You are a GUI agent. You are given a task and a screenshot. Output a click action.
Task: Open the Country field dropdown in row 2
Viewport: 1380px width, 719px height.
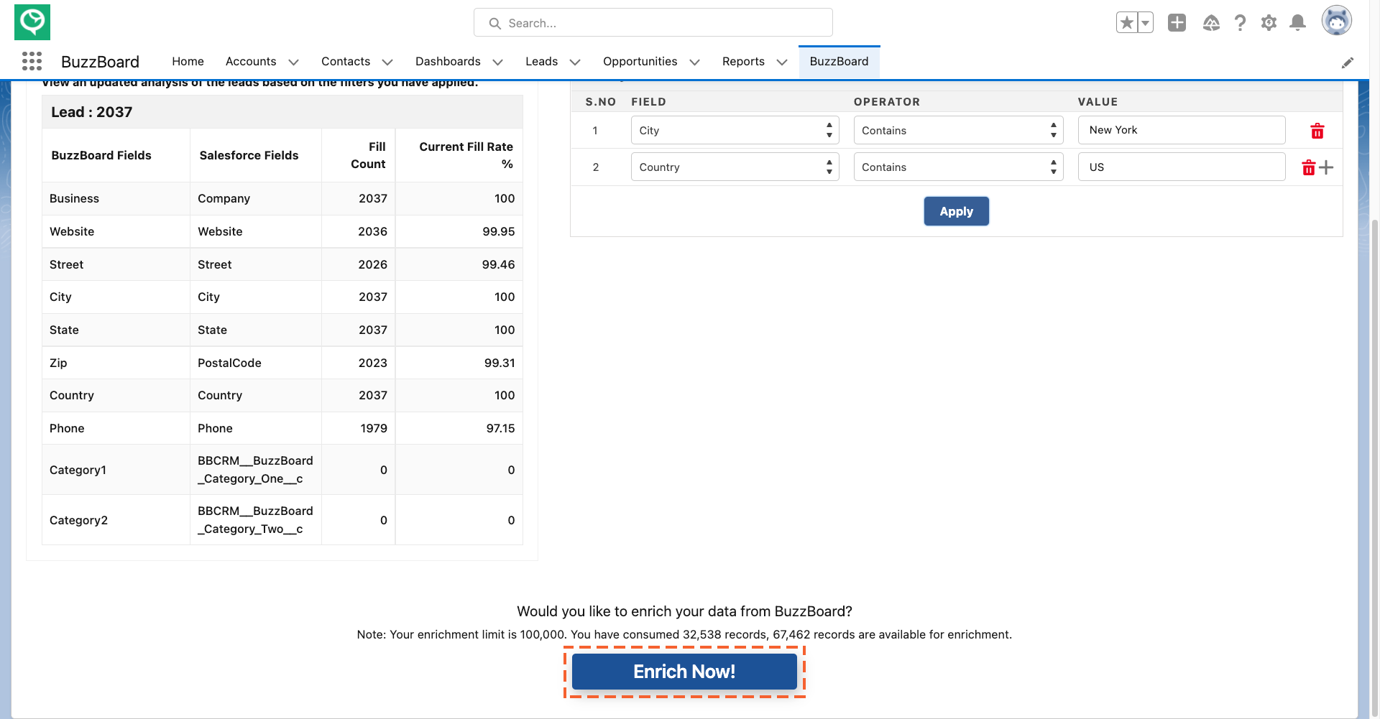tap(735, 167)
